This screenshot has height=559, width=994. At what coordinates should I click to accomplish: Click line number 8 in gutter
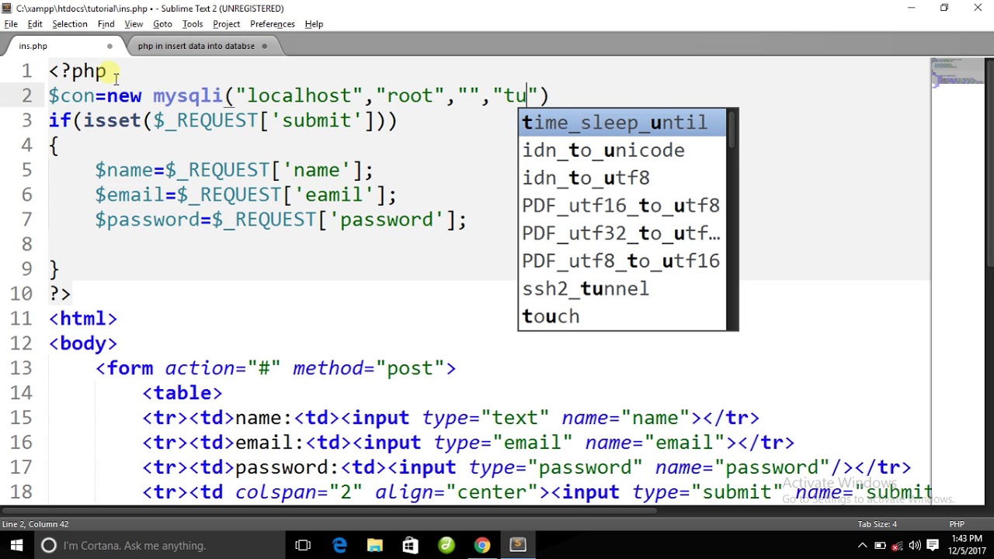(28, 245)
